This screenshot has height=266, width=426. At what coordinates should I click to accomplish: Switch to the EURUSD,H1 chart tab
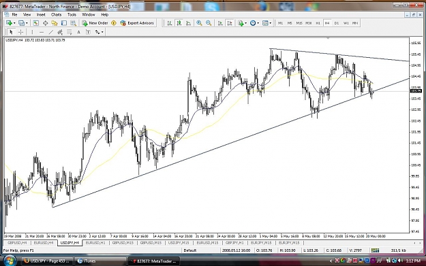[95, 243]
